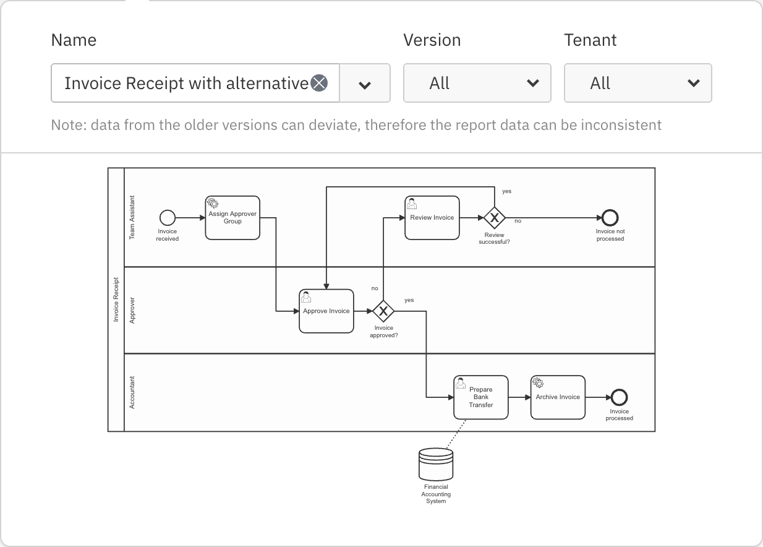
Task: Click the Invoice not processed end event
Action: [610, 218]
